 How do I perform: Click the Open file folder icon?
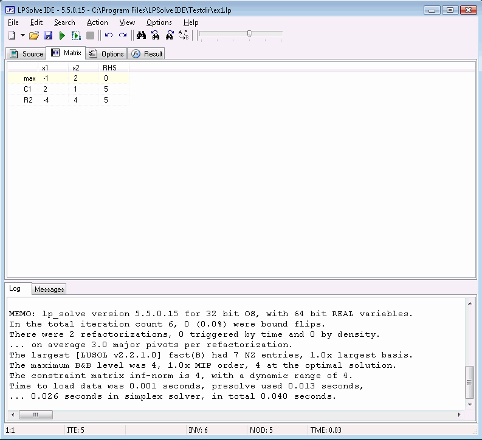click(34, 36)
